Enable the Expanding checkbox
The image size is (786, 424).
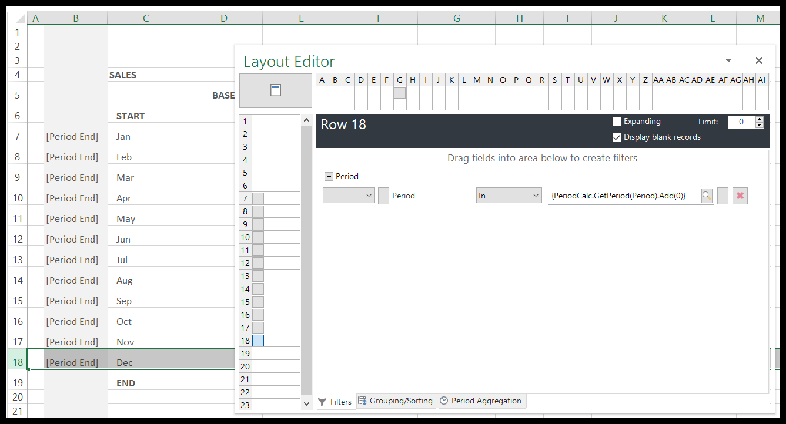(617, 122)
